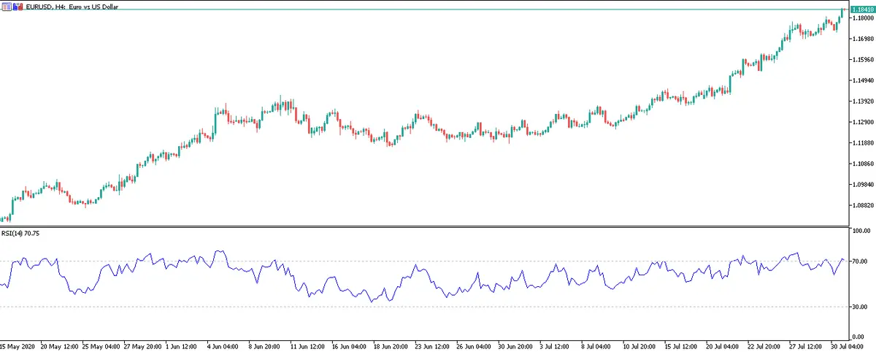The width and height of the screenshot is (876, 352).
Task: Click the 1.12900 price scale label
Action: (x=861, y=122)
